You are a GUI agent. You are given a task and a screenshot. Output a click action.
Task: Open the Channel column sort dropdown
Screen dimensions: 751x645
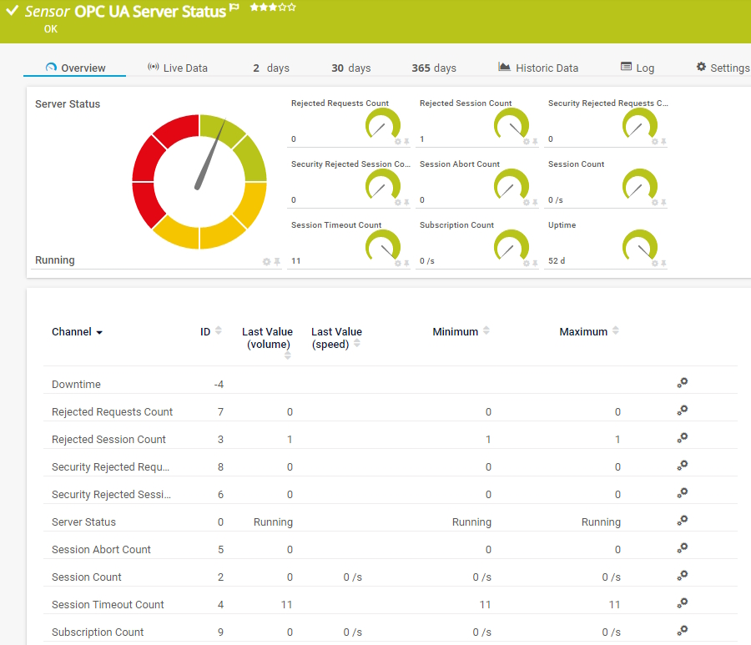98,331
